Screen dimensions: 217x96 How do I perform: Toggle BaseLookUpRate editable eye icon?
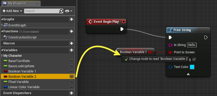72,66
